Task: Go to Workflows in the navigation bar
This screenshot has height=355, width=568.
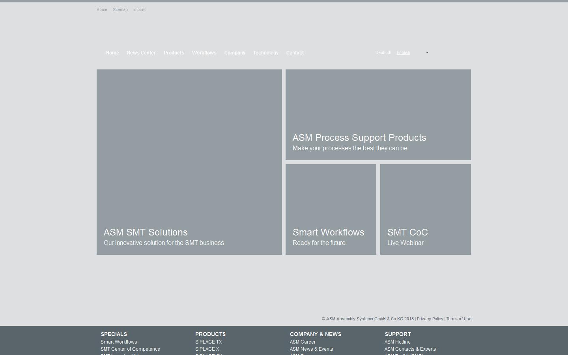Action: pos(204,53)
